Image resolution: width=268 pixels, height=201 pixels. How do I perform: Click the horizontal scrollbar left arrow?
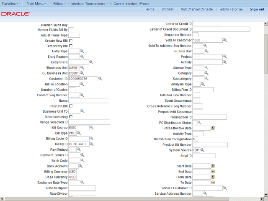click(x=2, y=199)
